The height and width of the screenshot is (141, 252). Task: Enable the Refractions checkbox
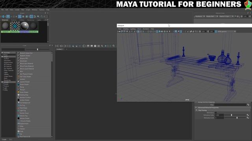(x=216, y=113)
